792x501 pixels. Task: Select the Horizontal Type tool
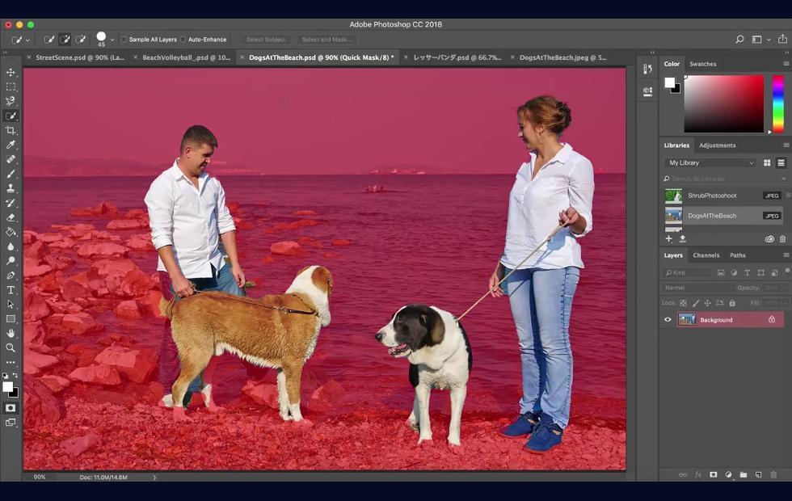11,290
